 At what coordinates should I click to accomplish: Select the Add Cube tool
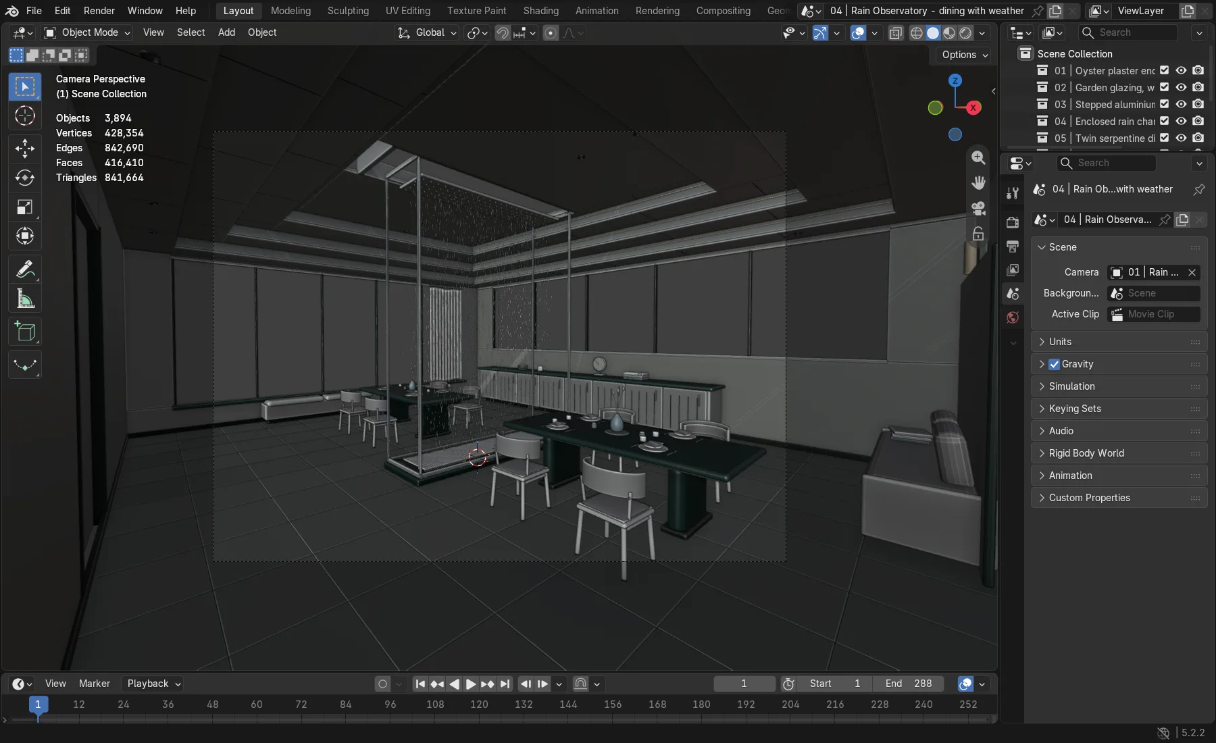click(25, 331)
